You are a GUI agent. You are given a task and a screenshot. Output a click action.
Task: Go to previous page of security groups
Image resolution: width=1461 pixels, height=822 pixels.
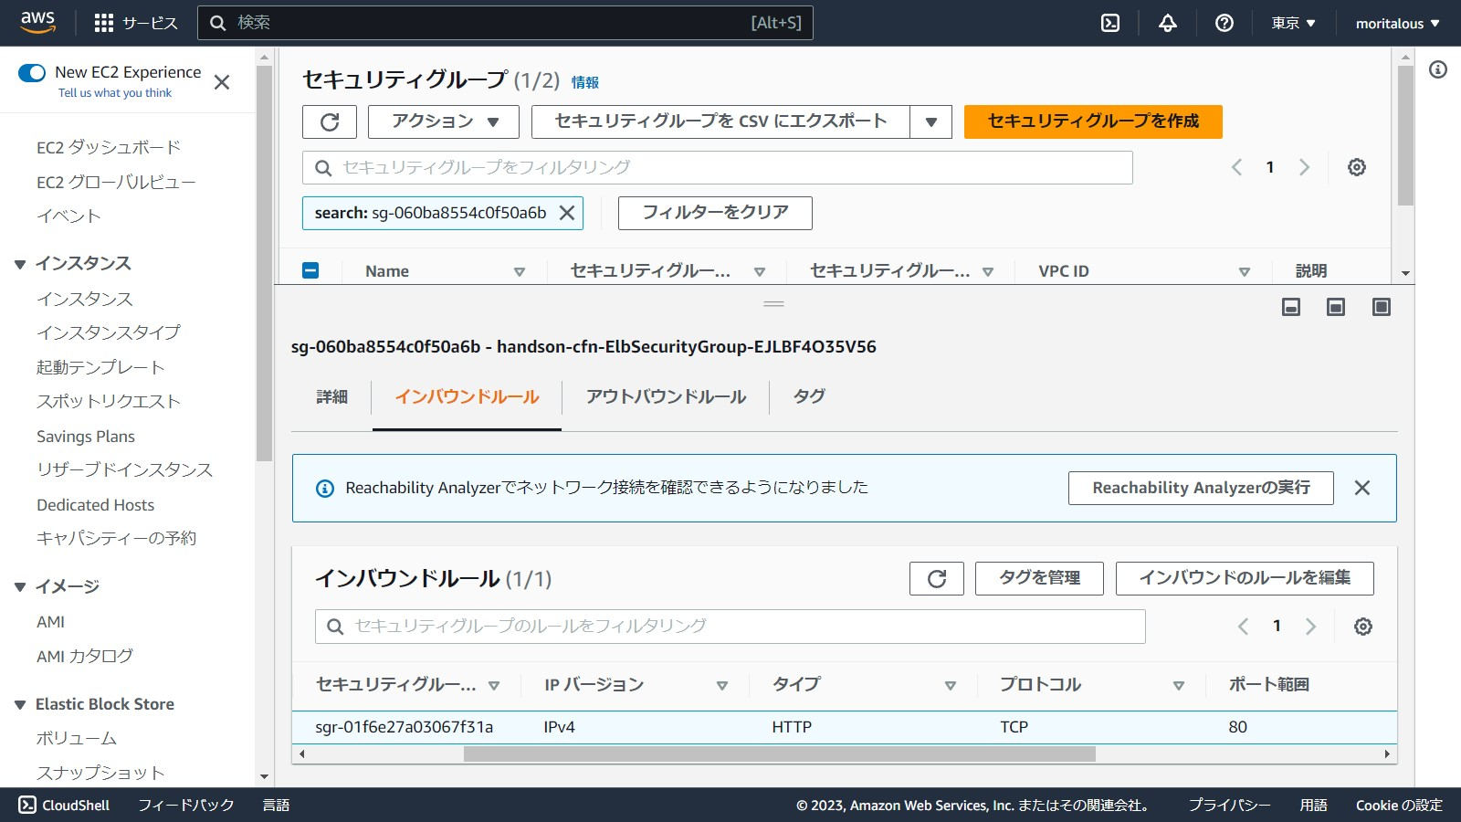coord(1236,167)
